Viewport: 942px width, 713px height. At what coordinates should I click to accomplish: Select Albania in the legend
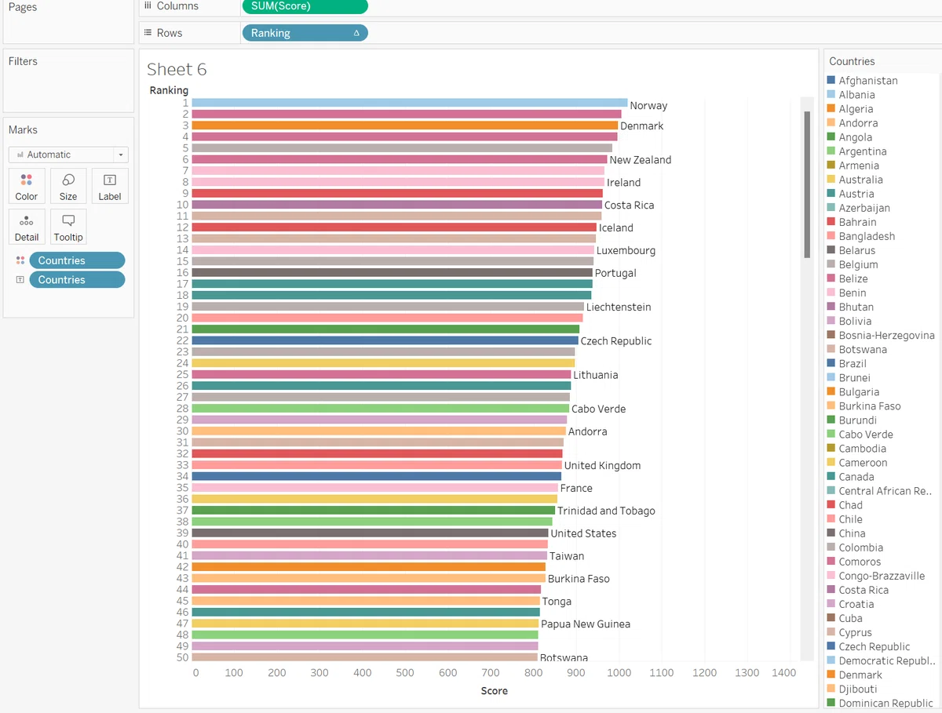click(x=856, y=94)
